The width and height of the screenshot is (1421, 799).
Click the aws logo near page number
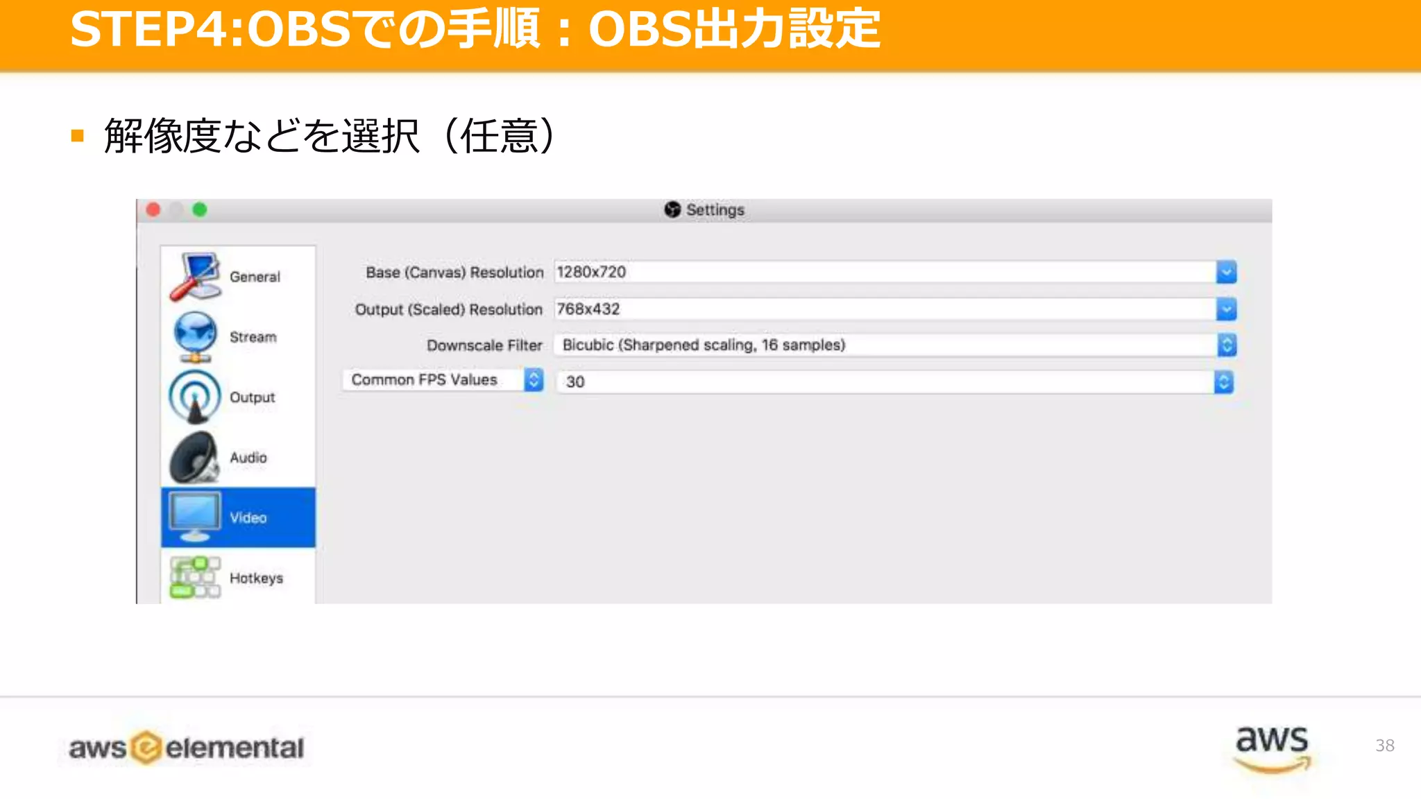click(x=1273, y=749)
